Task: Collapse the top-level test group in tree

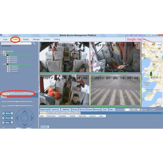Action: tap(2, 51)
